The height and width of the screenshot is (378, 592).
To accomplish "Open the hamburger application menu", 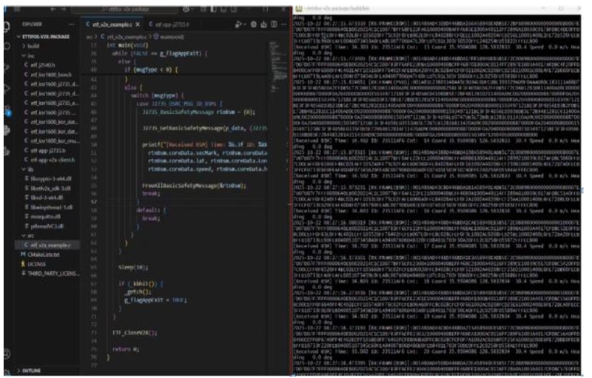I will click(x=17, y=9).
